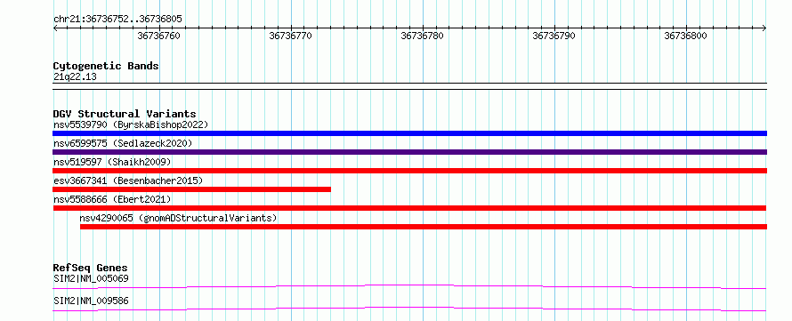Select the blue nsv5539790 variant bar
Viewport: 792px width, 321px height.
(x=409, y=133)
